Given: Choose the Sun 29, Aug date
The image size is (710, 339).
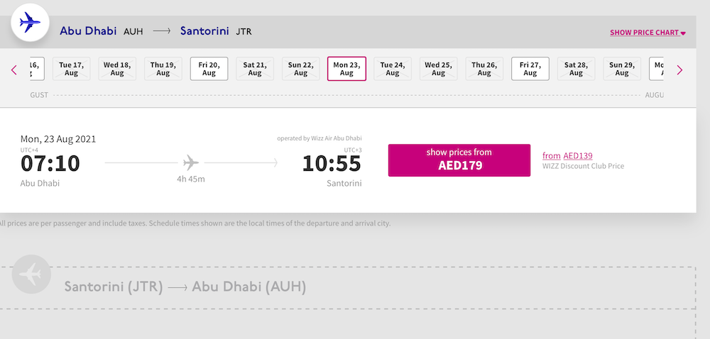Looking at the screenshot, I should pos(622,69).
